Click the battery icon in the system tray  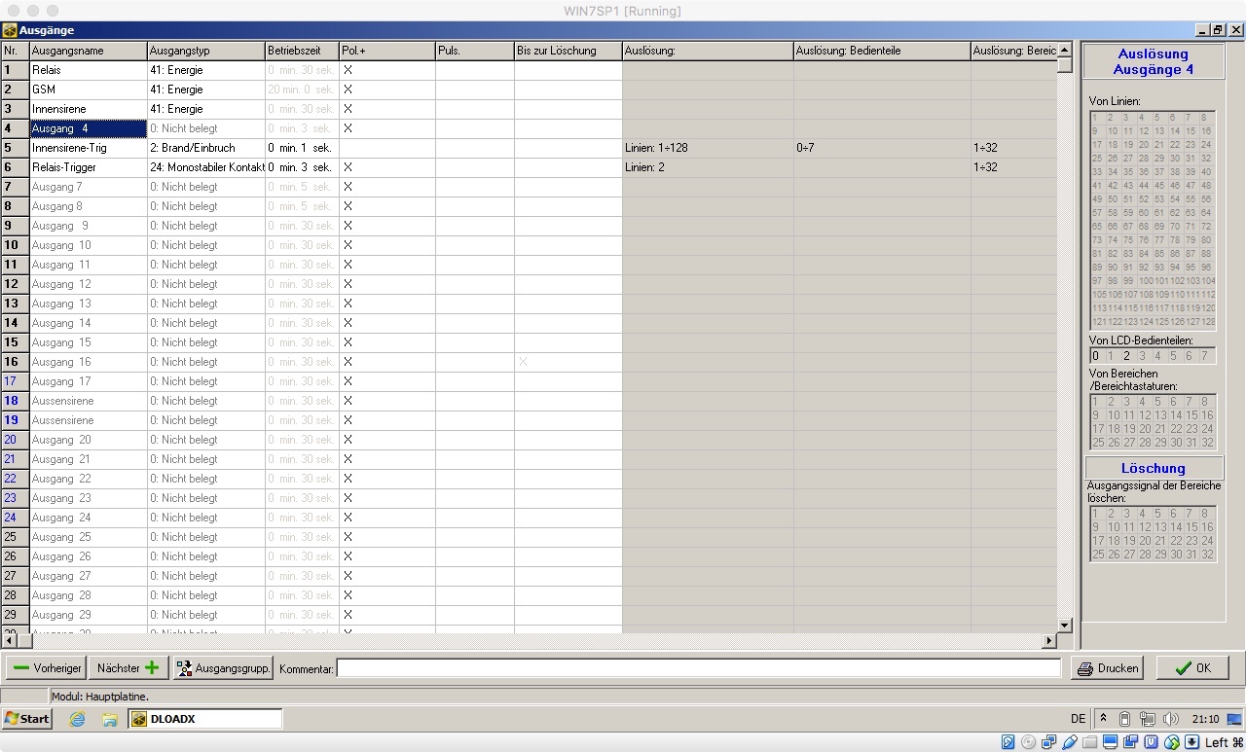click(x=1124, y=719)
